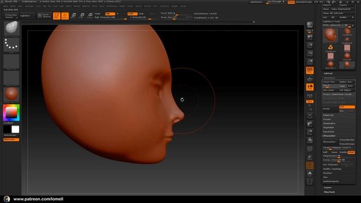Open the current brush thumbnail picker
The width and height of the screenshot is (361, 203).
point(11,29)
